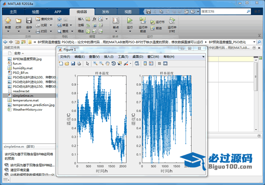Select the Brush data tool

126,64
